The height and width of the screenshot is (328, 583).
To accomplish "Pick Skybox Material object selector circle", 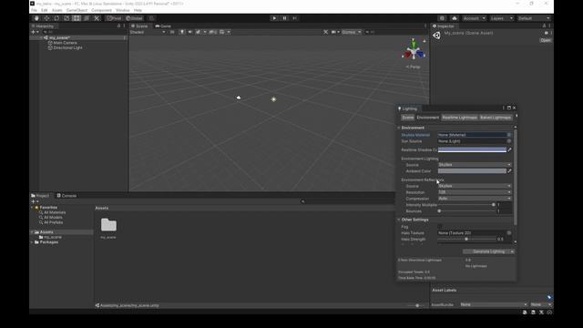I will [x=509, y=135].
